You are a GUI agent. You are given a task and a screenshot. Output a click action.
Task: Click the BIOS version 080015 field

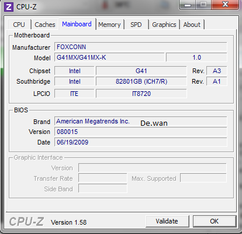click(141, 132)
